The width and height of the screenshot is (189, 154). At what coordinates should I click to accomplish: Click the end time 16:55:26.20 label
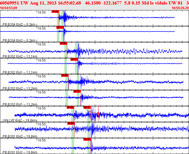coord(180,8)
